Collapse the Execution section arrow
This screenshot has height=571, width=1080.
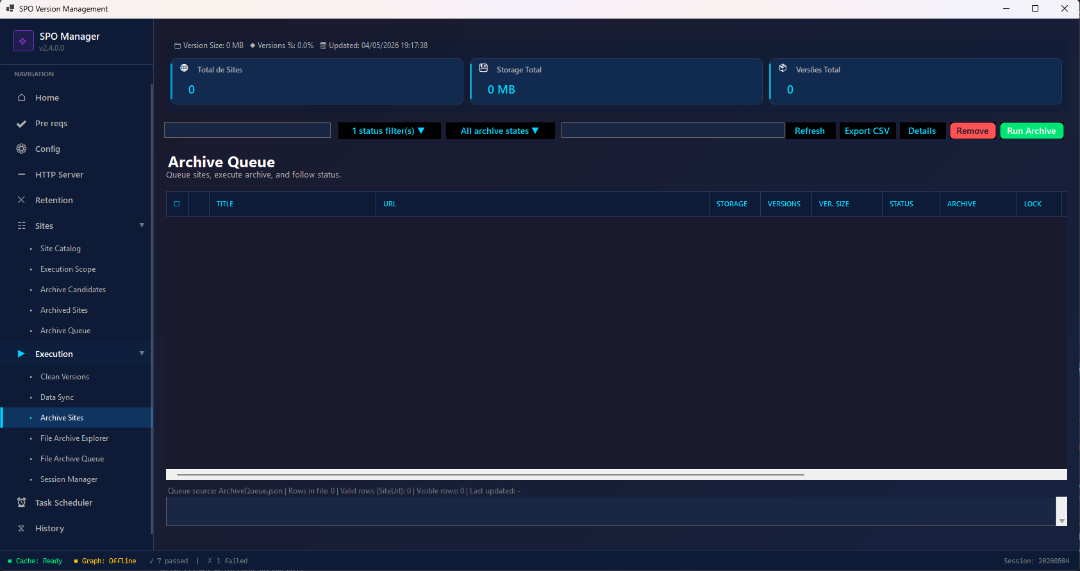coord(142,353)
